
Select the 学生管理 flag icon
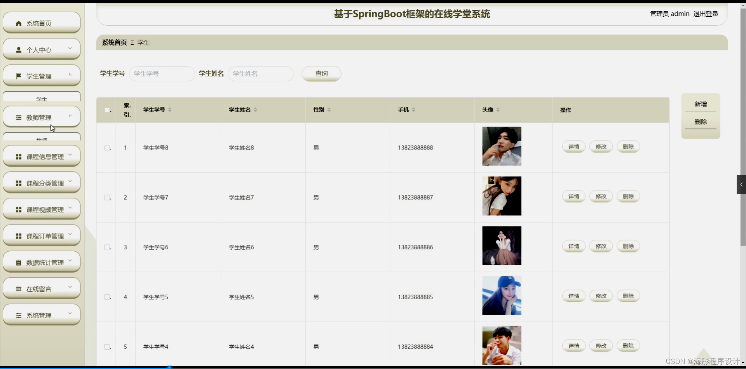[18, 76]
